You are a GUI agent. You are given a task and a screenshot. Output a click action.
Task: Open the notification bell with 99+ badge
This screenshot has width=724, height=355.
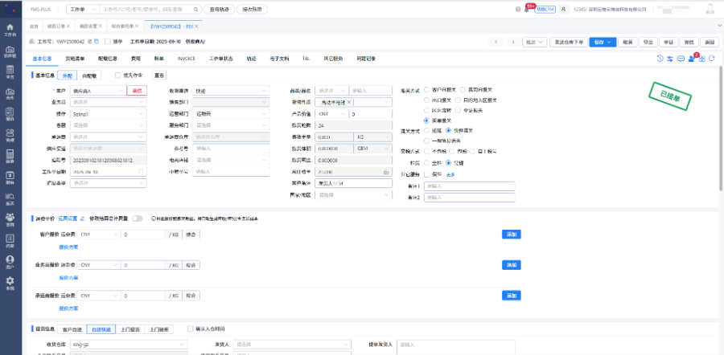[528, 9]
